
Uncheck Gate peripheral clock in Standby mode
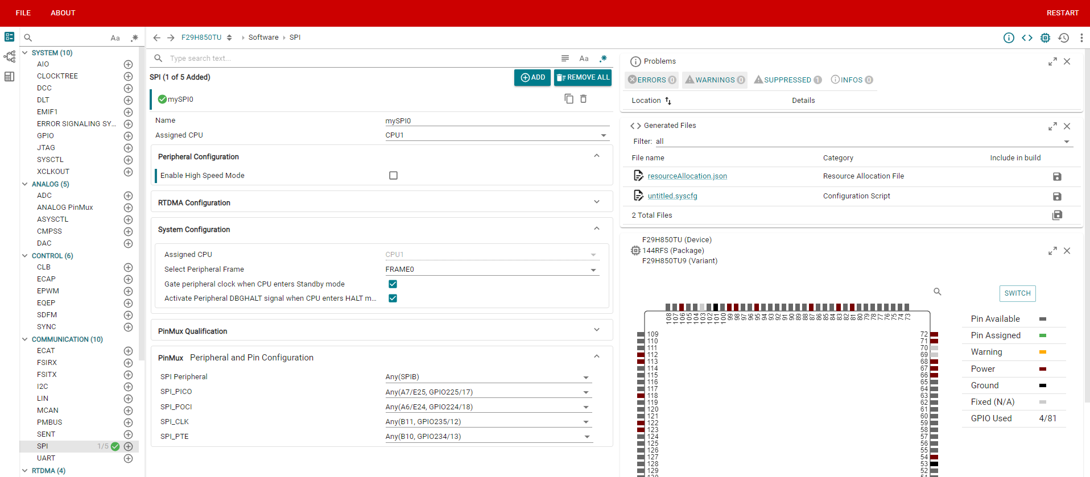coord(393,284)
